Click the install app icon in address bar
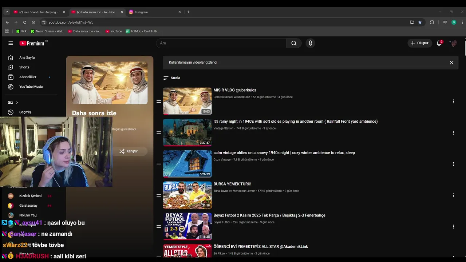This screenshot has width=466, height=262. (412, 22)
